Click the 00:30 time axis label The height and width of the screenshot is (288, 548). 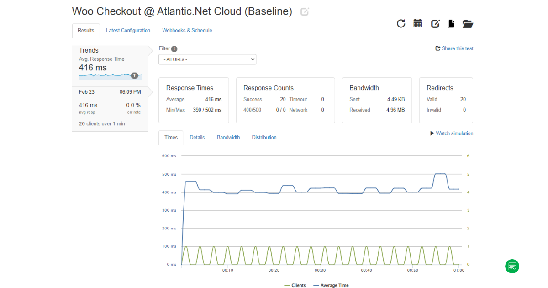320,271
